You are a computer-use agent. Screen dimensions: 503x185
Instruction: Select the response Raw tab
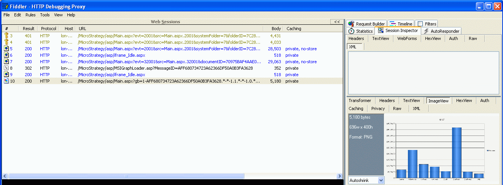[397, 108]
